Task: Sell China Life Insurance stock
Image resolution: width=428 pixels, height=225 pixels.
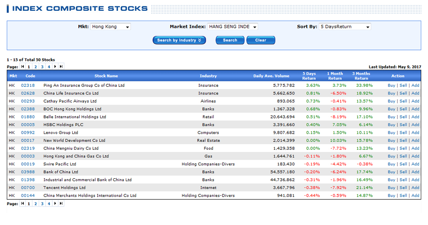Action: point(403,93)
